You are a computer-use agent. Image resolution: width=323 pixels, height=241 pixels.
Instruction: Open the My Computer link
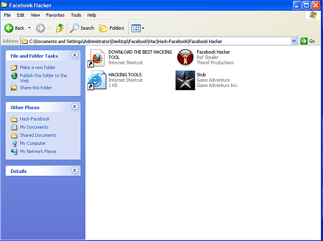pos(33,143)
